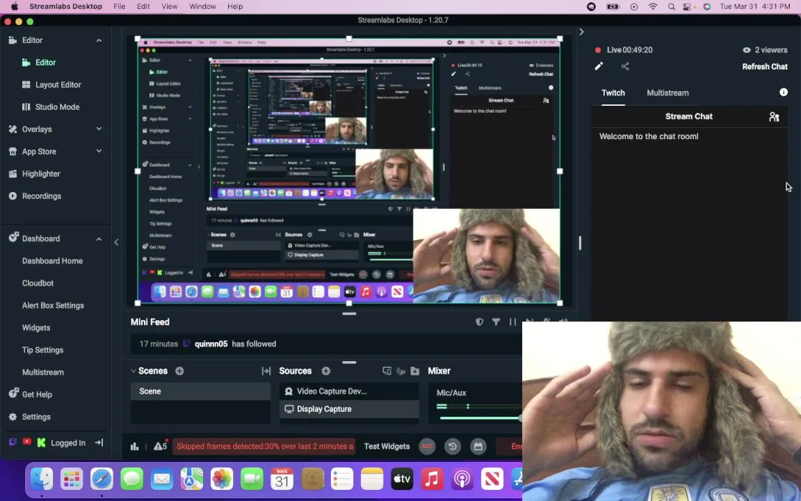
Task: Collapse the Dashboard section chevron
Action: pyautogui.click(x=99, y=239)
